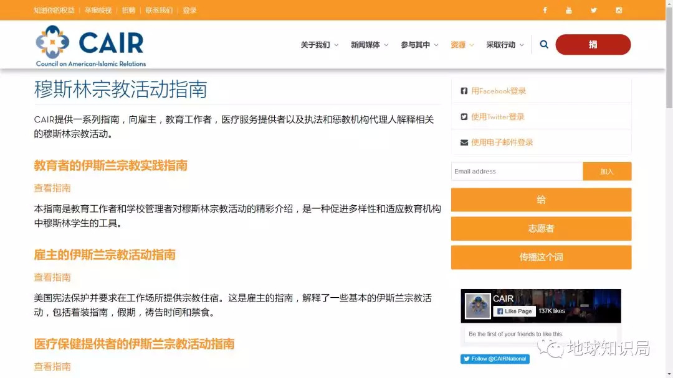
Task: Click the CAIR logo
Action: (90, 46)
